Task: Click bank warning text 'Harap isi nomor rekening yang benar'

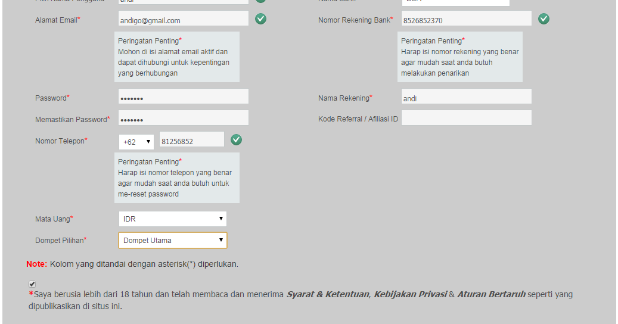Action: tap(460, 52)
